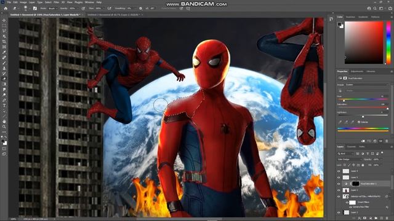Image resolution: width=394 pixels, height=221 pixels.
Task: Select the Gradient tool
Action: [4, 84]
